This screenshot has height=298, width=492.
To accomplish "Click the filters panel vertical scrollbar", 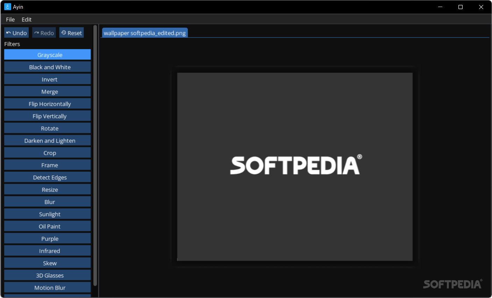I will pyautogui.click(x=95, y=155).
